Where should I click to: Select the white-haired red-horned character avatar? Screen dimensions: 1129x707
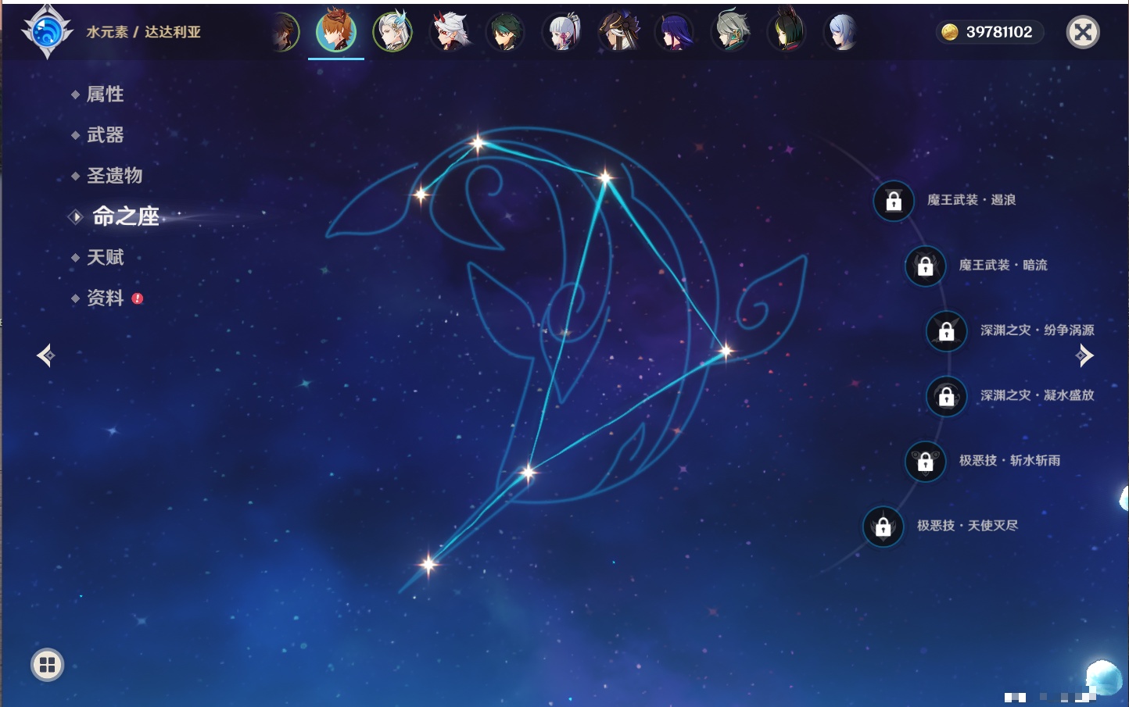click(450, 32)
